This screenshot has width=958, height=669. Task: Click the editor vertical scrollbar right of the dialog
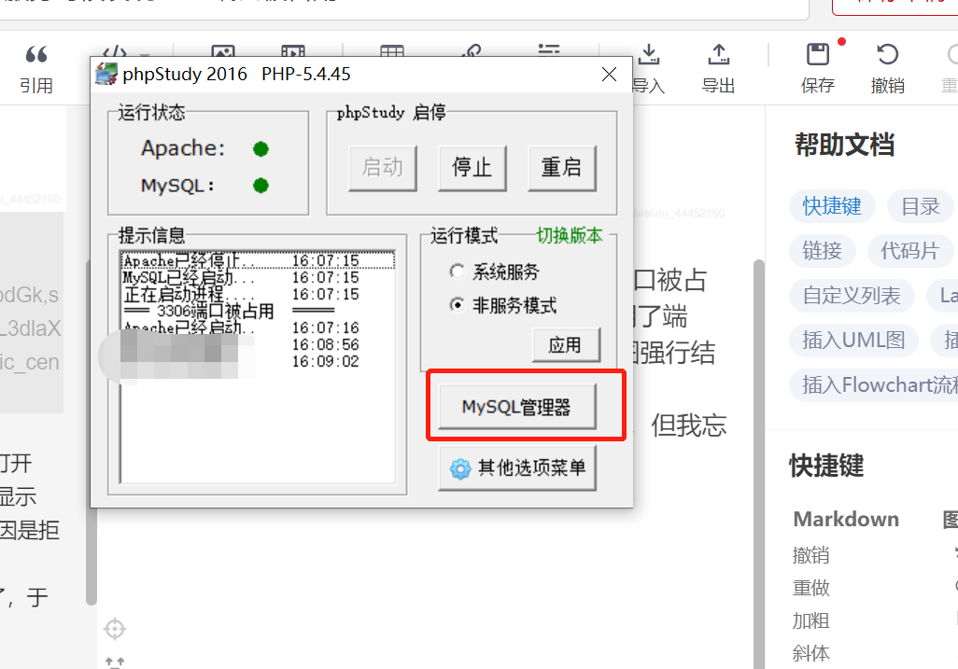click(x=759, y=464)
